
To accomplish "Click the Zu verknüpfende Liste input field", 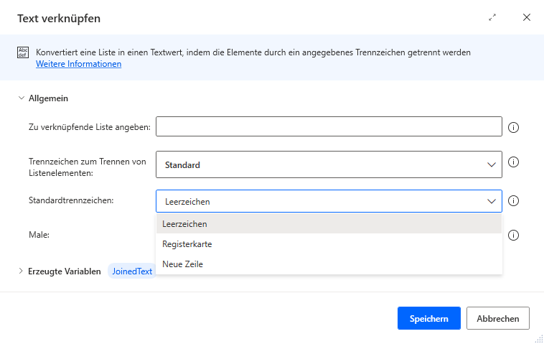I will (x=329, y=126).
